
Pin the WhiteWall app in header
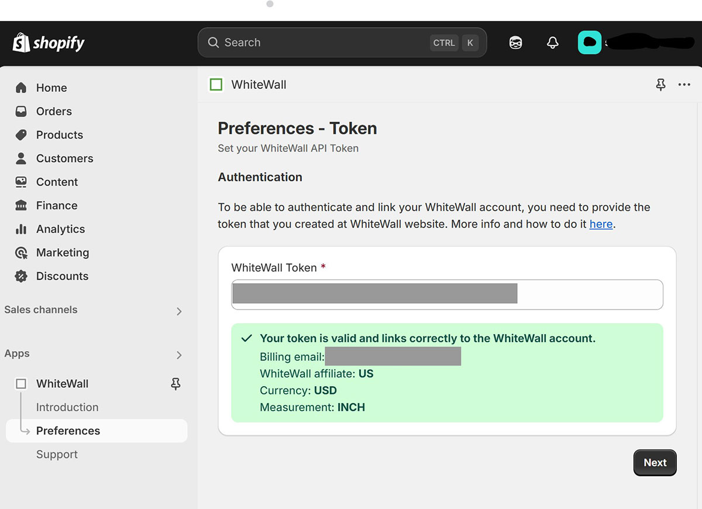(660, 85)
